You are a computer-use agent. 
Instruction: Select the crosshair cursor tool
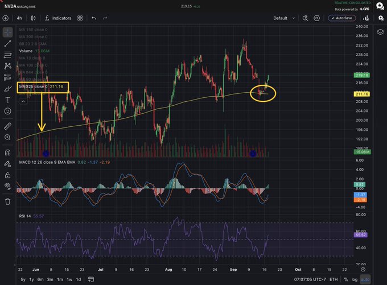[x=7, y=32]
